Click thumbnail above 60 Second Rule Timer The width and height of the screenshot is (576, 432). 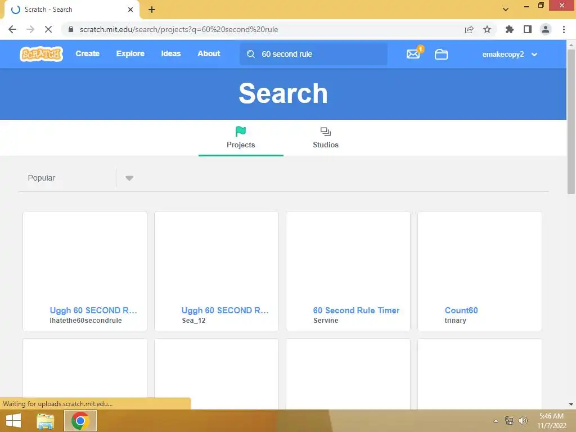coord(348,258)
